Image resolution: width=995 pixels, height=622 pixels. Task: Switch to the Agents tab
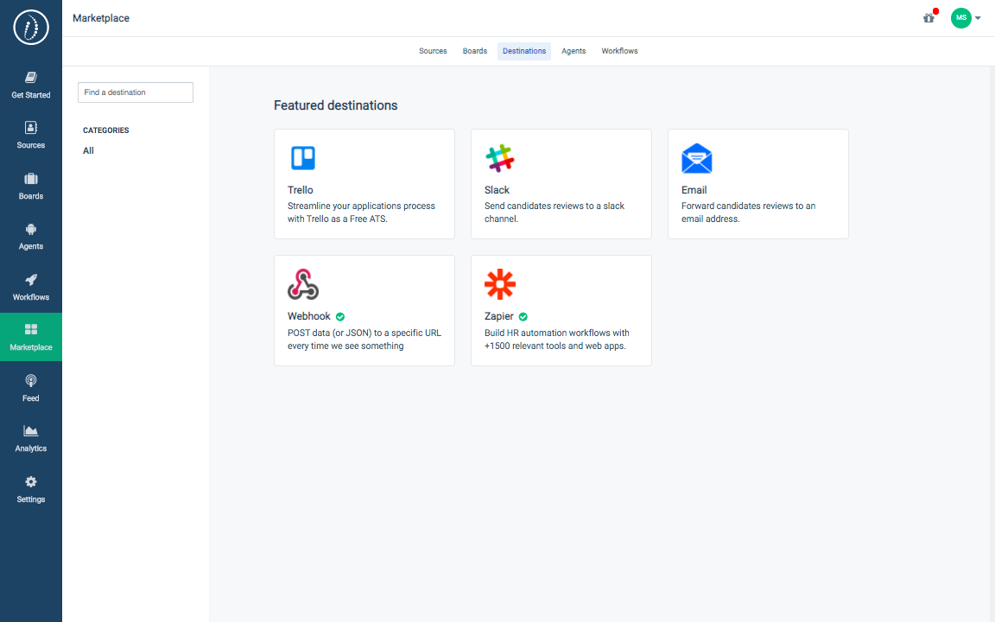point(574,51)
